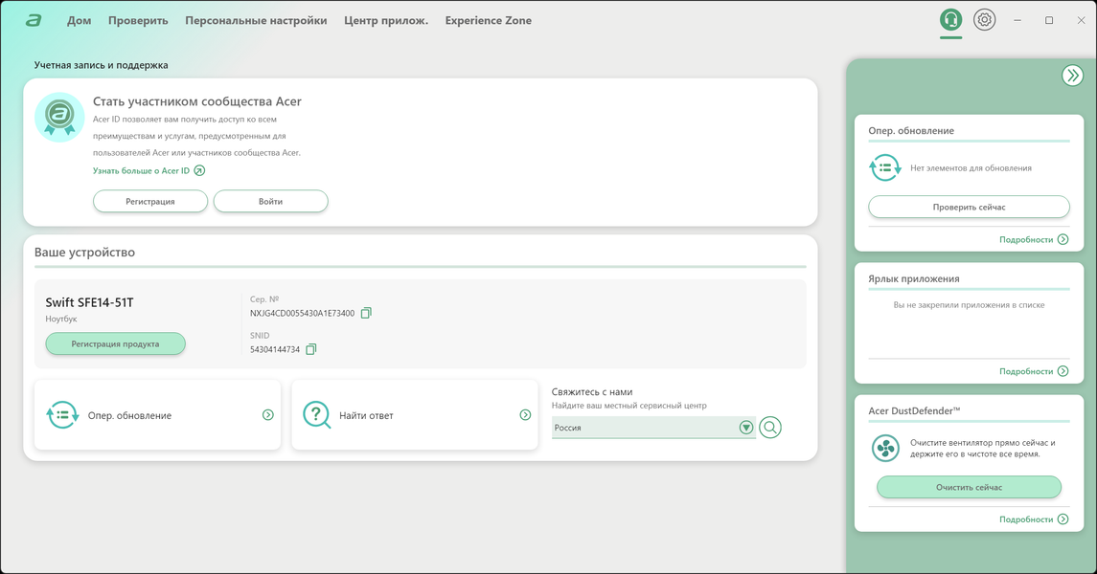Click Нет элементов для обновления text
This screenshot has height=574, width=1097.
click(971, 168)
